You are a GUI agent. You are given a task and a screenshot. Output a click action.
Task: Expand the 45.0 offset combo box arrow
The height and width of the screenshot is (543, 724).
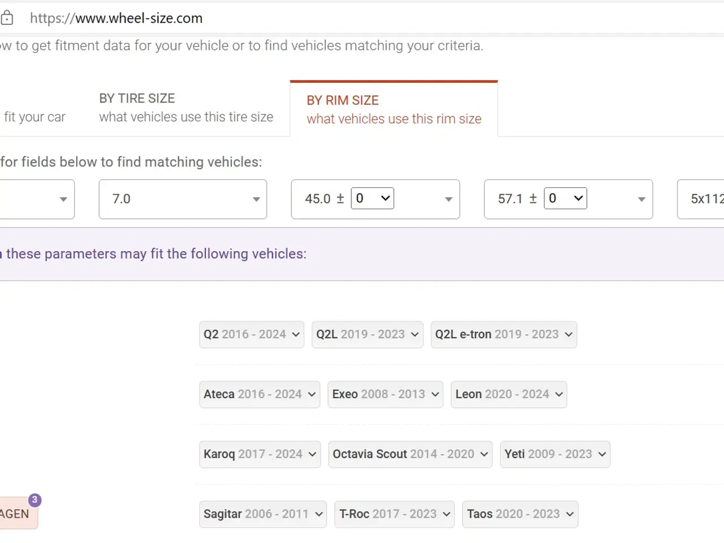coord(449,199)
